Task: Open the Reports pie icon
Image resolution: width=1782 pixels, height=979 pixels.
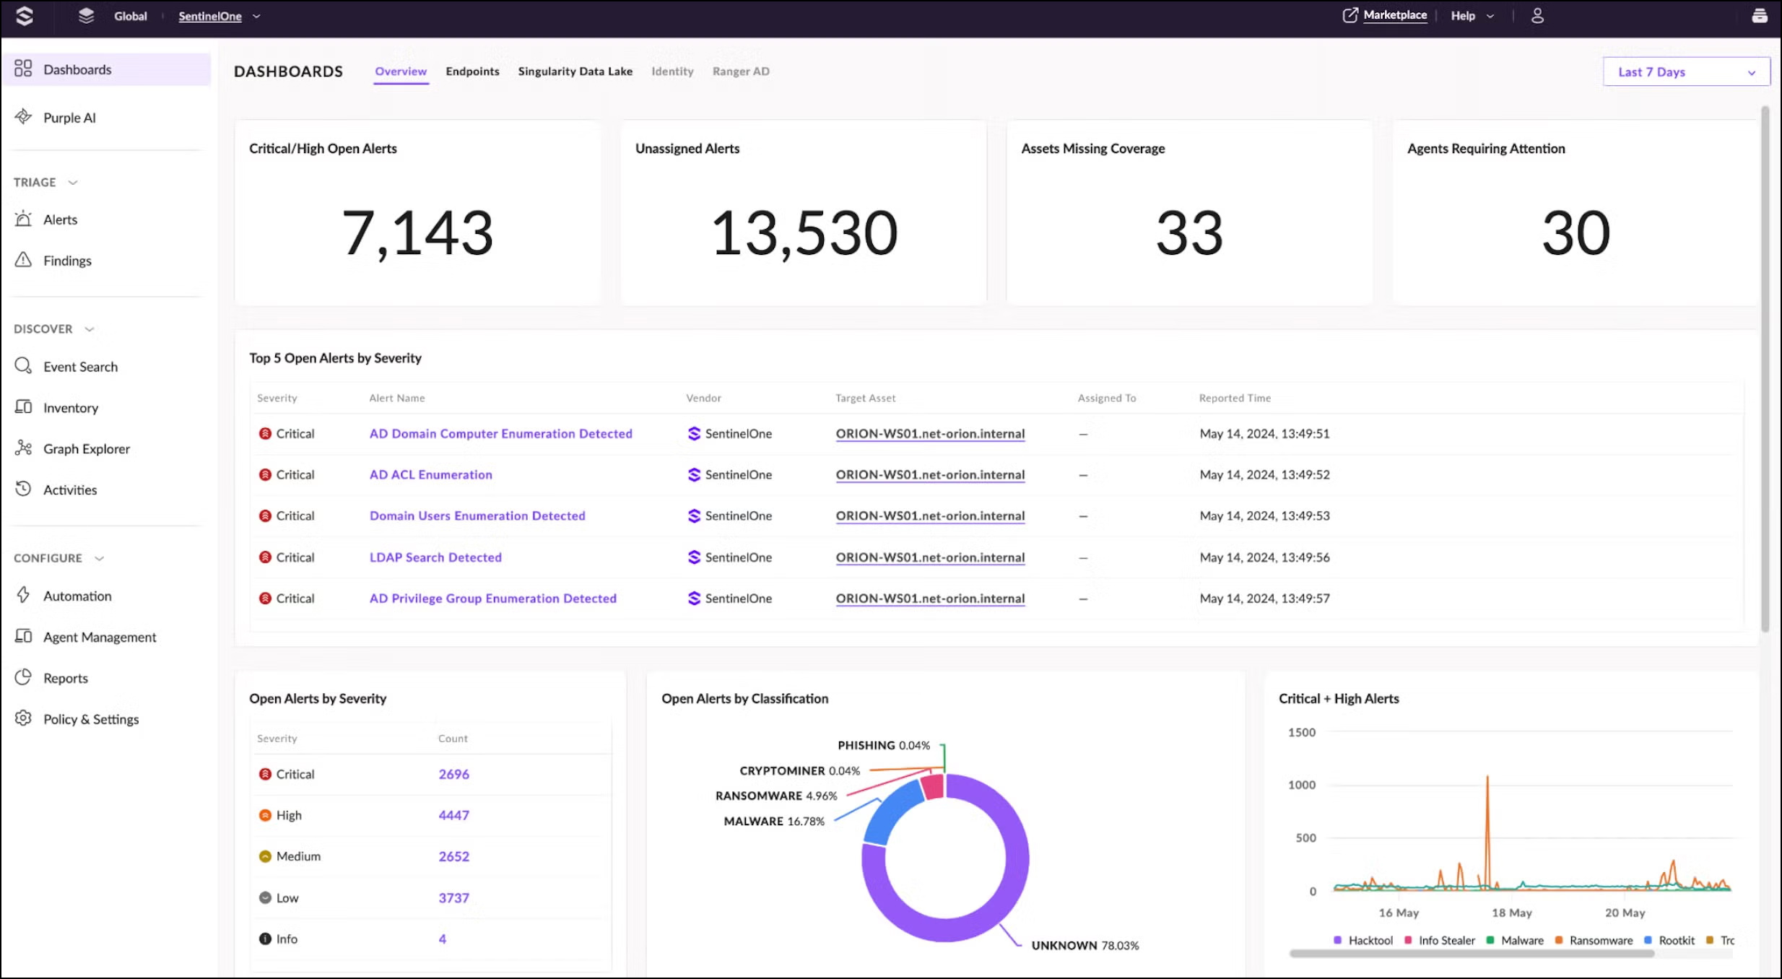Action: (x=23, y=677)
